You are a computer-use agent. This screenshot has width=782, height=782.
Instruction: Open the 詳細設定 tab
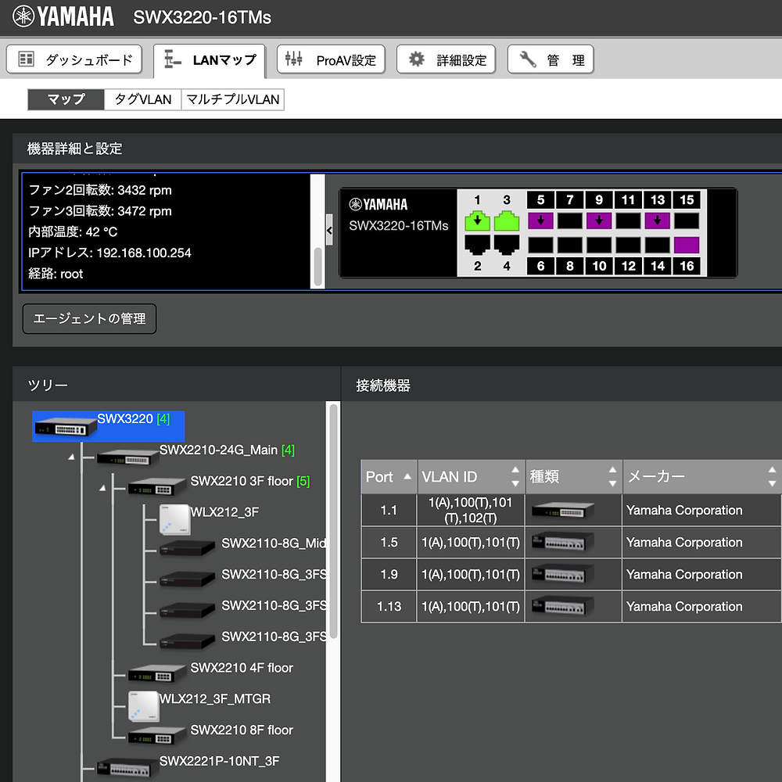coord(446,59)
